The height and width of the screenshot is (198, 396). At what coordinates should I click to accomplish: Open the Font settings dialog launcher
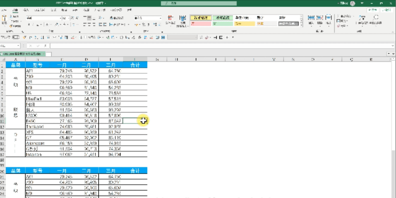tap(79, 32)
